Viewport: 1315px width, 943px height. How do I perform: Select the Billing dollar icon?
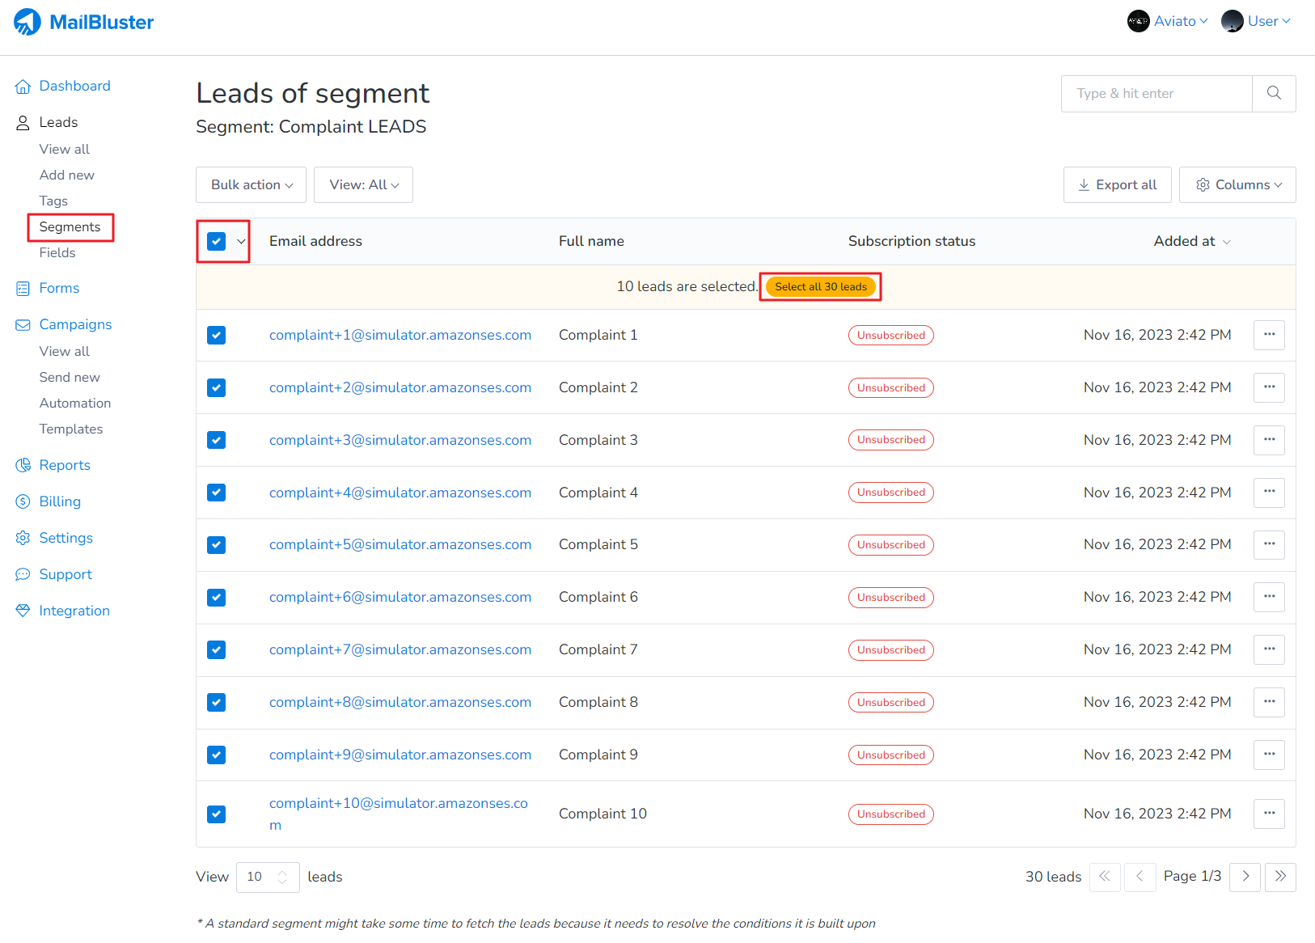pyautogui.click(x=23, y=501)
